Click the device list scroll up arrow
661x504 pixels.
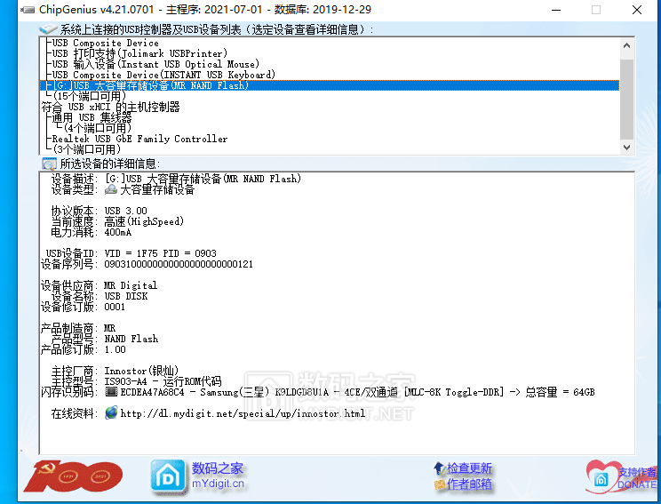pos(626,45)
